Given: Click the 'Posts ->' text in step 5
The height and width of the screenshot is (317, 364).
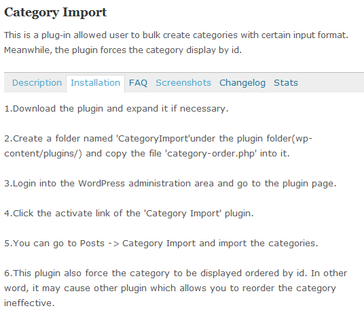Looking at the screenshot, I should click(x=100, y=244).
